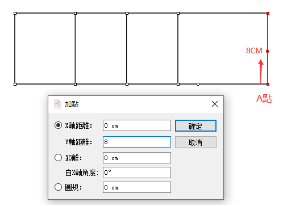The width and height of the screenshot is (283, 206).
Task: Click the 加點 dialog app icon
Action: pyautogui.click(x=57, y=104)
